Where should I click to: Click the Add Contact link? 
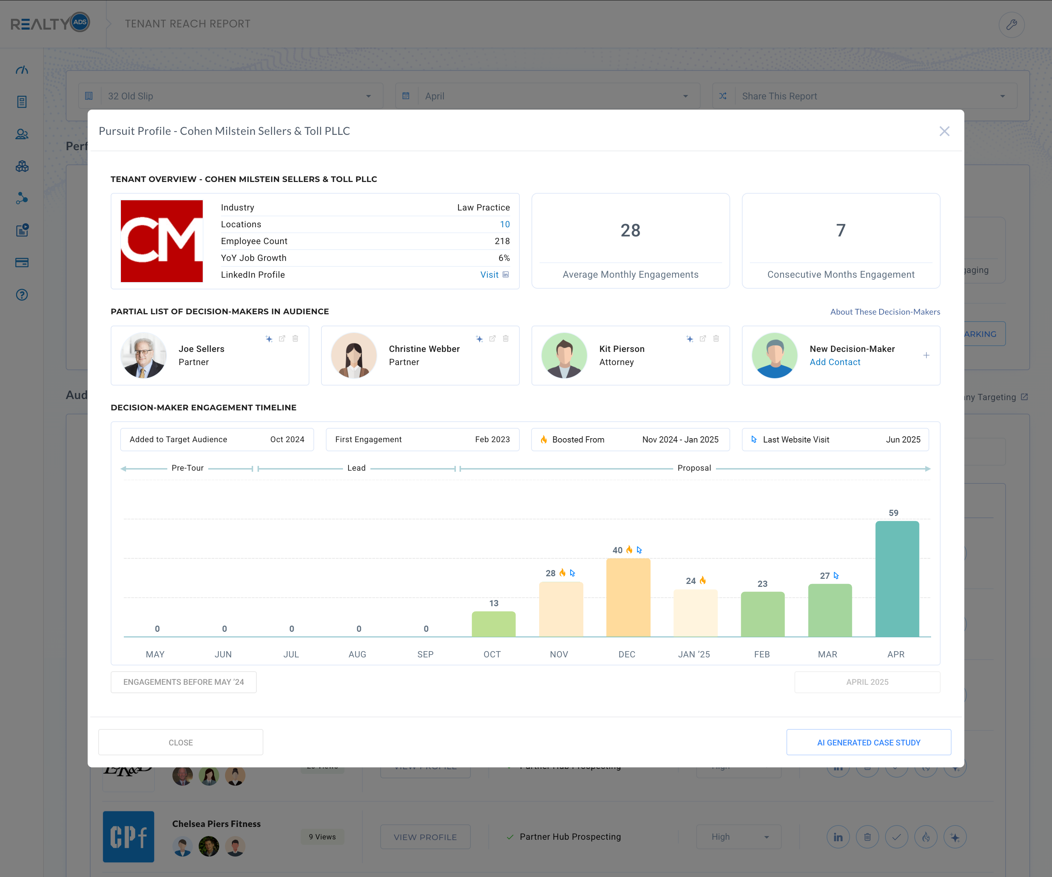click(x=835, y=362)
